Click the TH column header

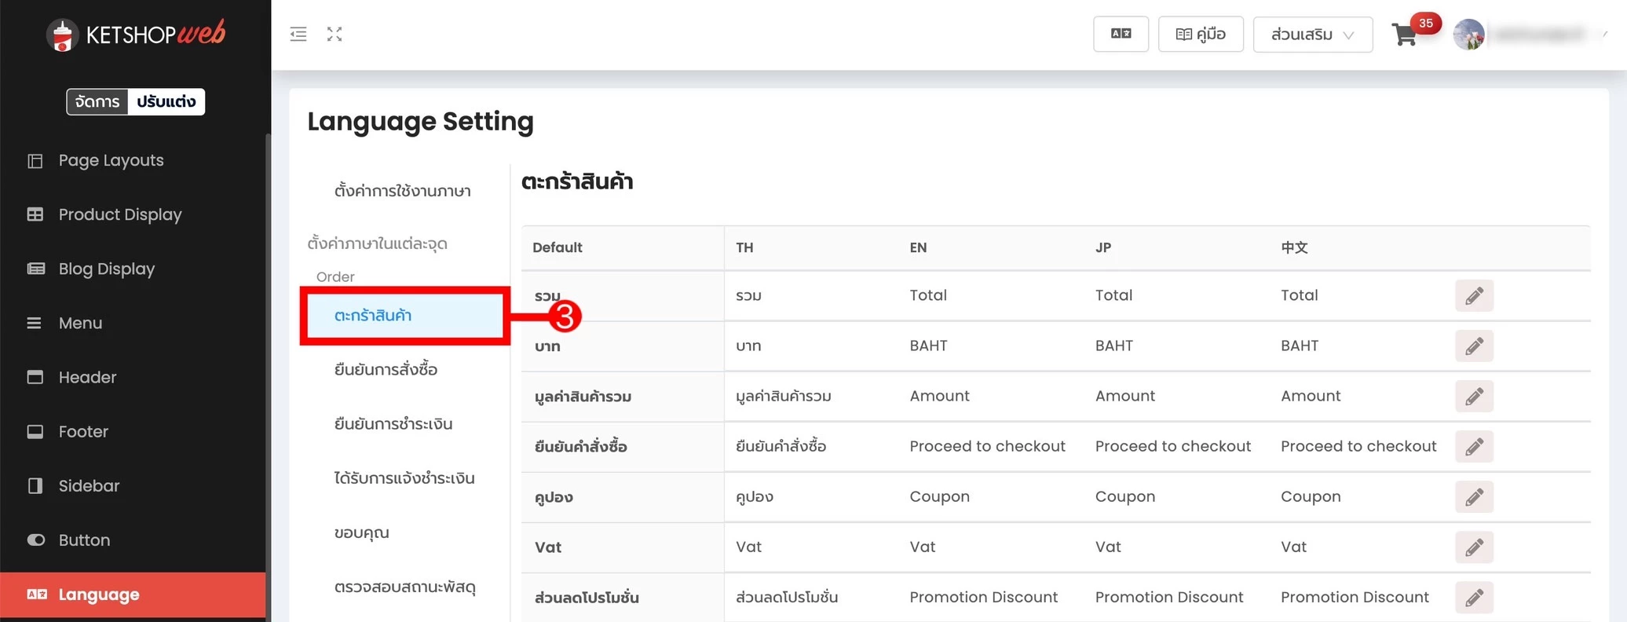point(744,247)
